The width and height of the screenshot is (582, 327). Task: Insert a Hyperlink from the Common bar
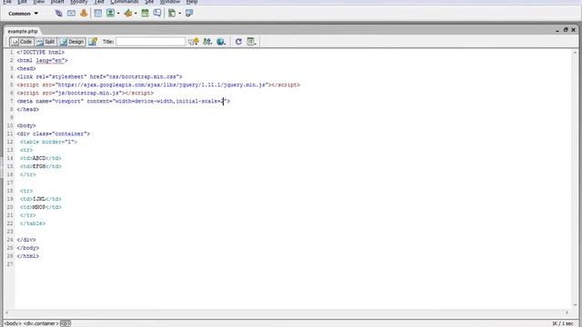[58, 14]
